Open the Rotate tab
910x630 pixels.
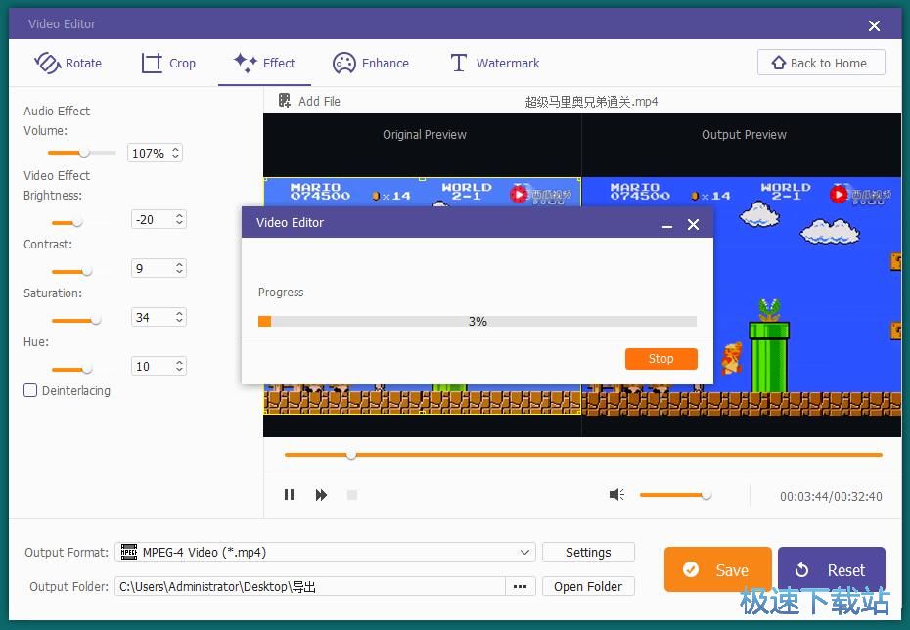(68, 63)
